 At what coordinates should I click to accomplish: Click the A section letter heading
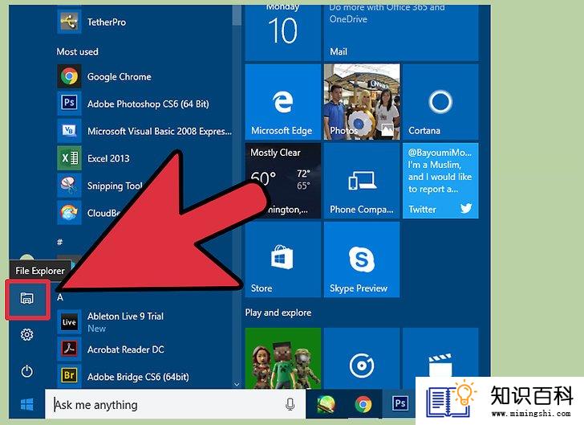(x=60, y=297)
